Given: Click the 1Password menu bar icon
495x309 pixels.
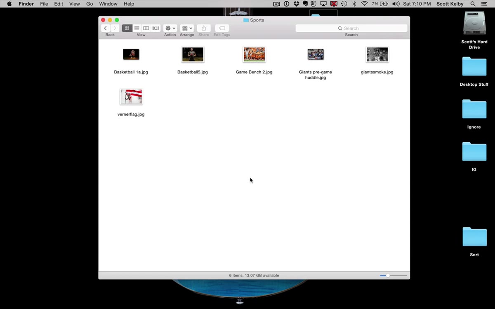Looking at the screenshot, I should click(287, 4).
